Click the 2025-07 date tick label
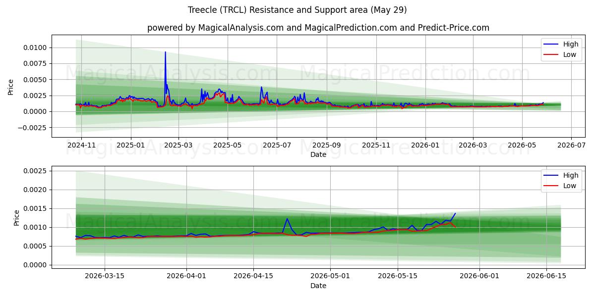The height and width of the screenshot is (297, 595). 277,145
